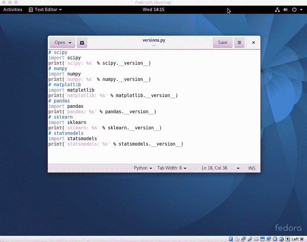
Task: Click the versions.py title text
Action: pos(154,40)
